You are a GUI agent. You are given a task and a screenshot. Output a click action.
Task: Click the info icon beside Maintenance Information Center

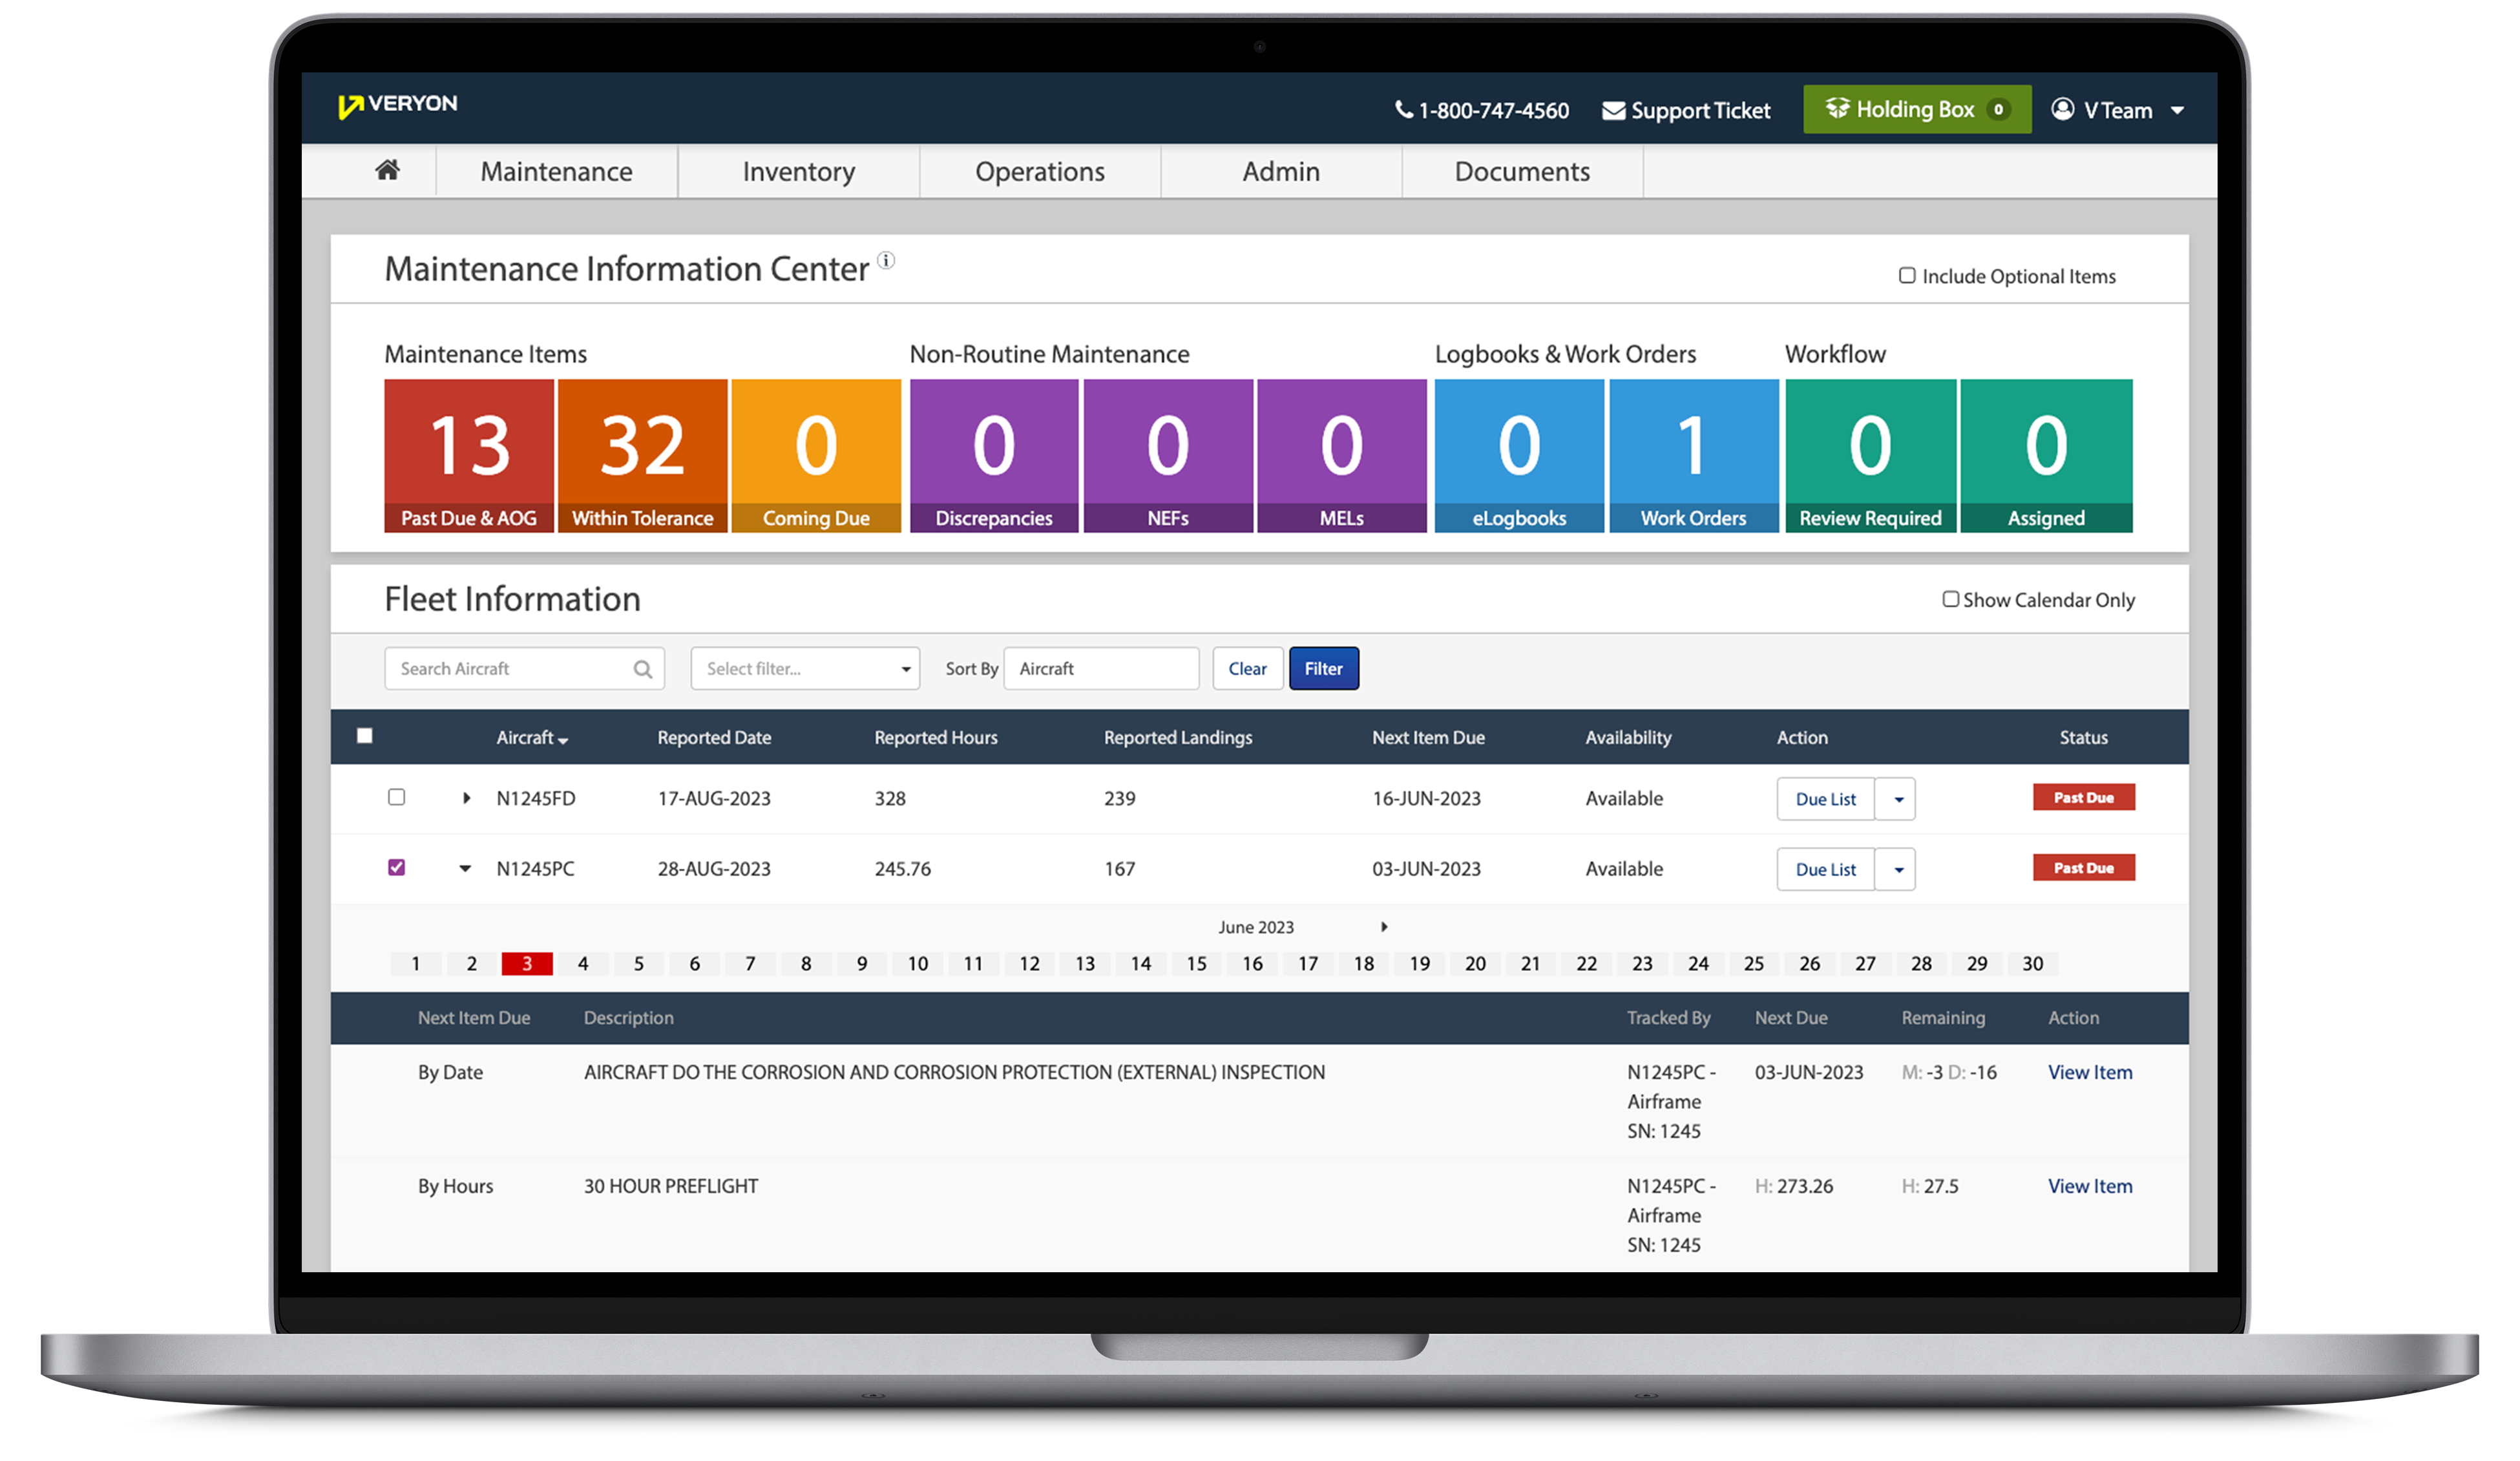click(x=886, y=261)
